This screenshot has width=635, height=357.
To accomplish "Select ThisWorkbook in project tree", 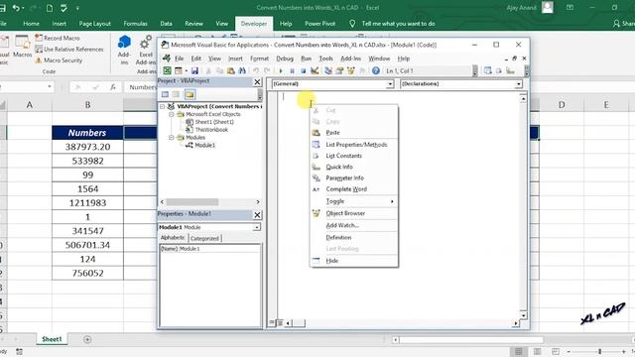I will tap(211, 130).
